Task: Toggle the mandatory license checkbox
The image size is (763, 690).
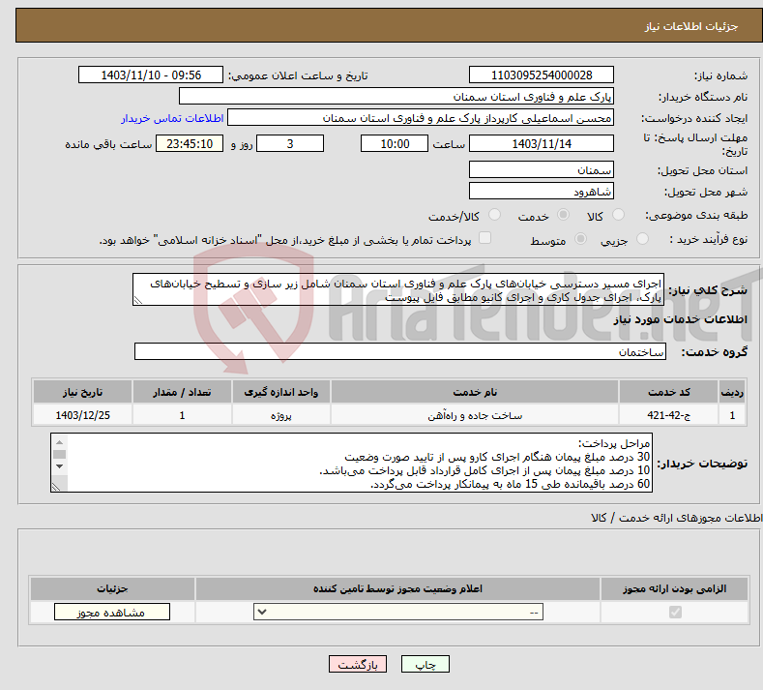Action: (675, 612)
